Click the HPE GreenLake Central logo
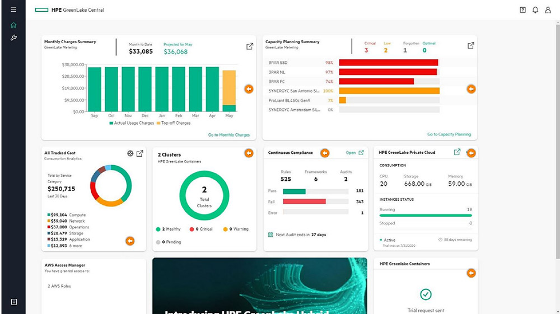This screenshot has width=560, height=314. pyautogui.click(x=69, y=10)
